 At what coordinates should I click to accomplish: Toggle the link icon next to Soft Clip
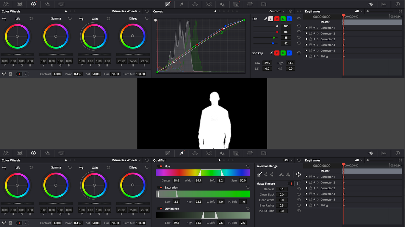272,53
